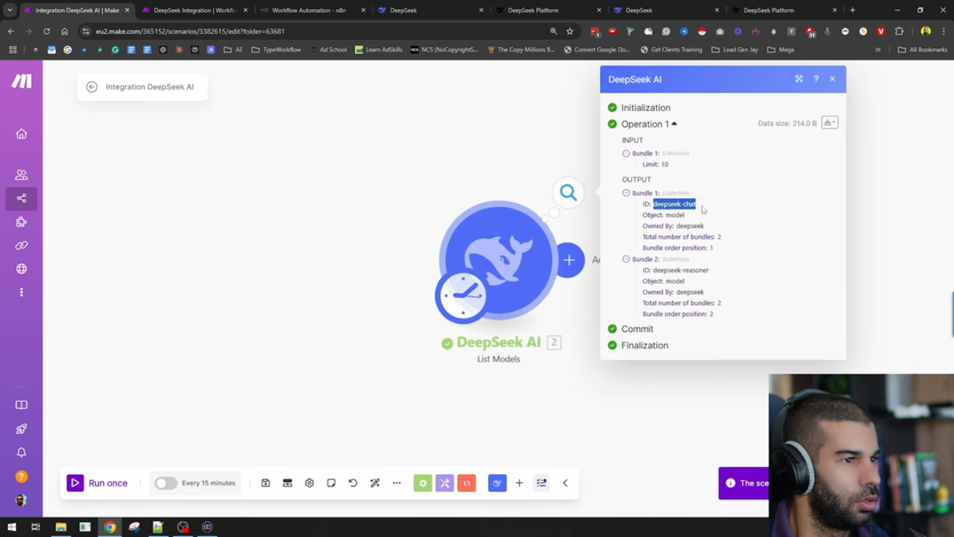The width and height of the screenshot is (954, 537).
Task: Toggle the scheduling switch on
Action: coord(166,483)
